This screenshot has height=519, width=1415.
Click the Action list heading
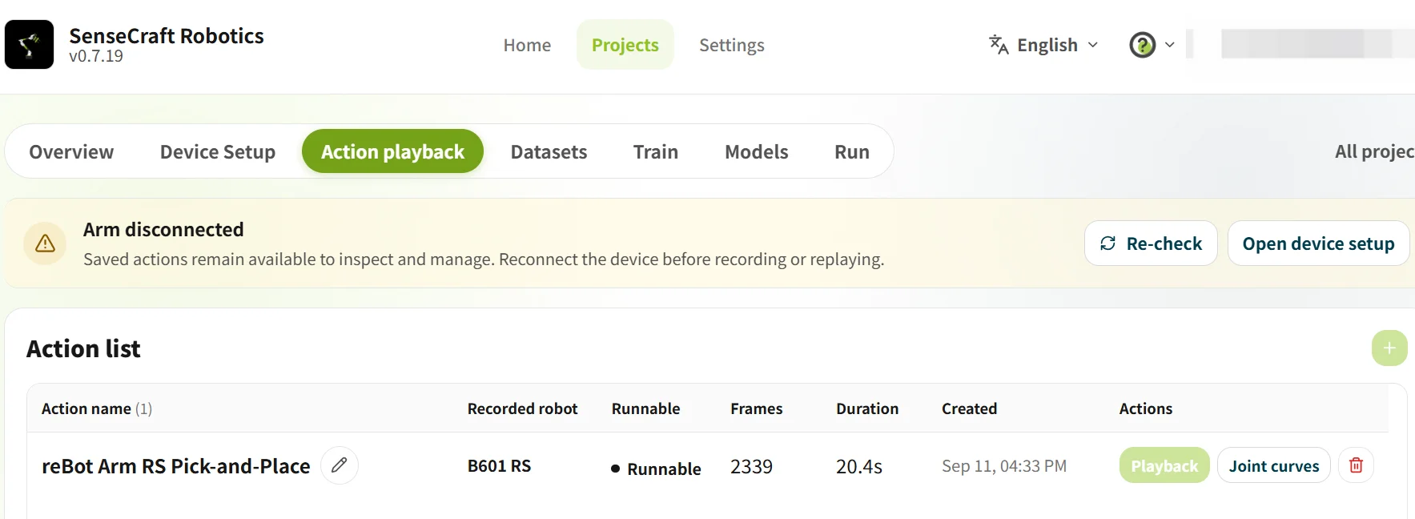(83, 348)
